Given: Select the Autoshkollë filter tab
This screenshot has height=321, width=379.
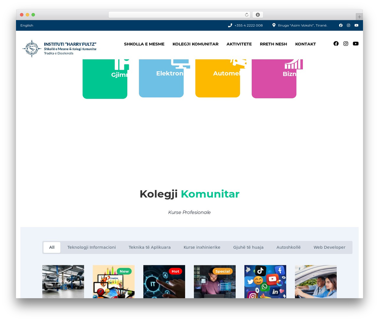Looking at the screenshot, I should 288,247.
